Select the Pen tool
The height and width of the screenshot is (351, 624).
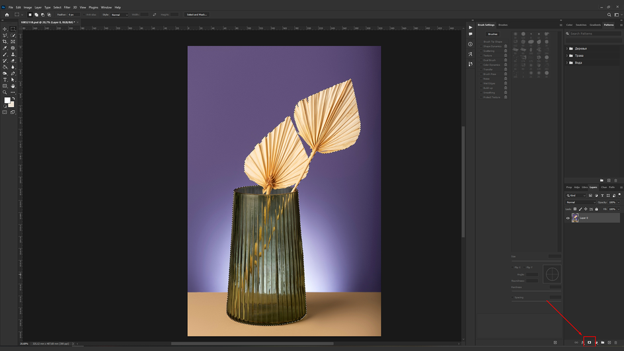(x=13, y=73)
